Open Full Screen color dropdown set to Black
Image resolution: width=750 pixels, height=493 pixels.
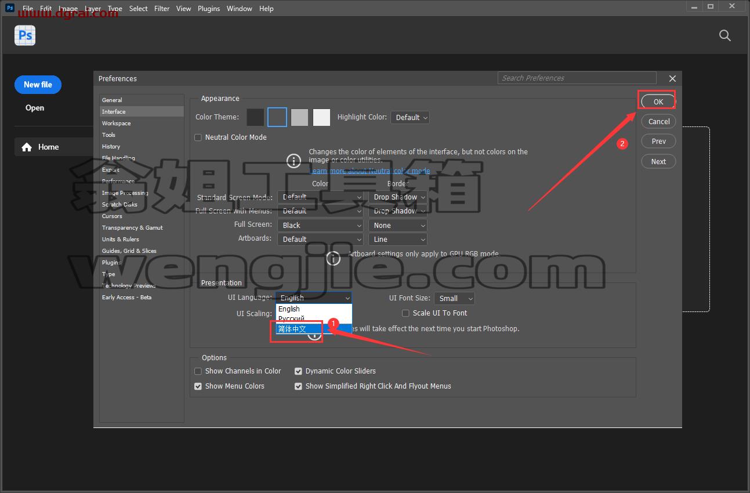[320, 225]
